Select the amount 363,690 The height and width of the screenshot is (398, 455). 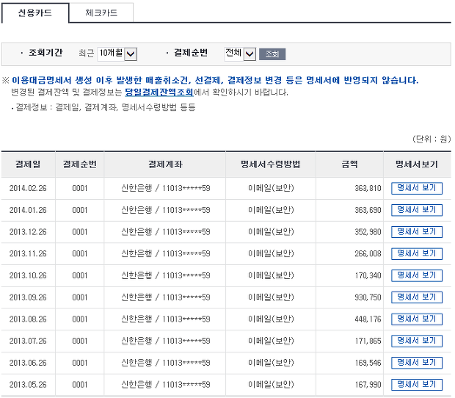(368, 210)
